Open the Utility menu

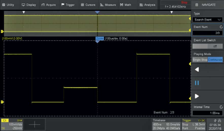(8, 5)
